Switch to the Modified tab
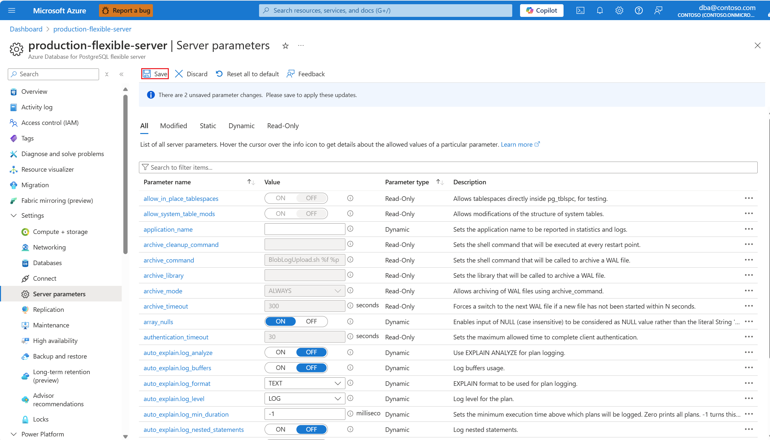Image resolution: width=770 pixels, height=440 pixels. (x=173, y=126)
